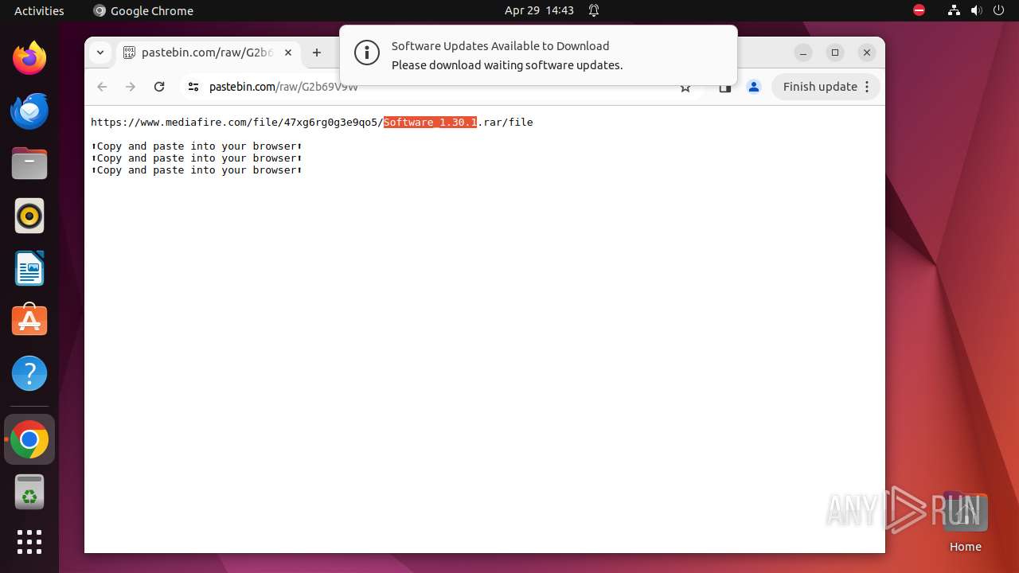Viewport: 1019px width, 573px height.
Task: Open the network status icon
Action: coord(954,10)
